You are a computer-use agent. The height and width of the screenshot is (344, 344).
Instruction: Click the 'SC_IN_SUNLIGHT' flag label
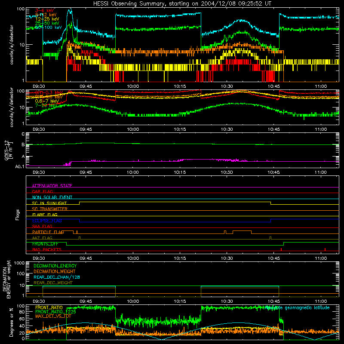[x=49, y=203]
